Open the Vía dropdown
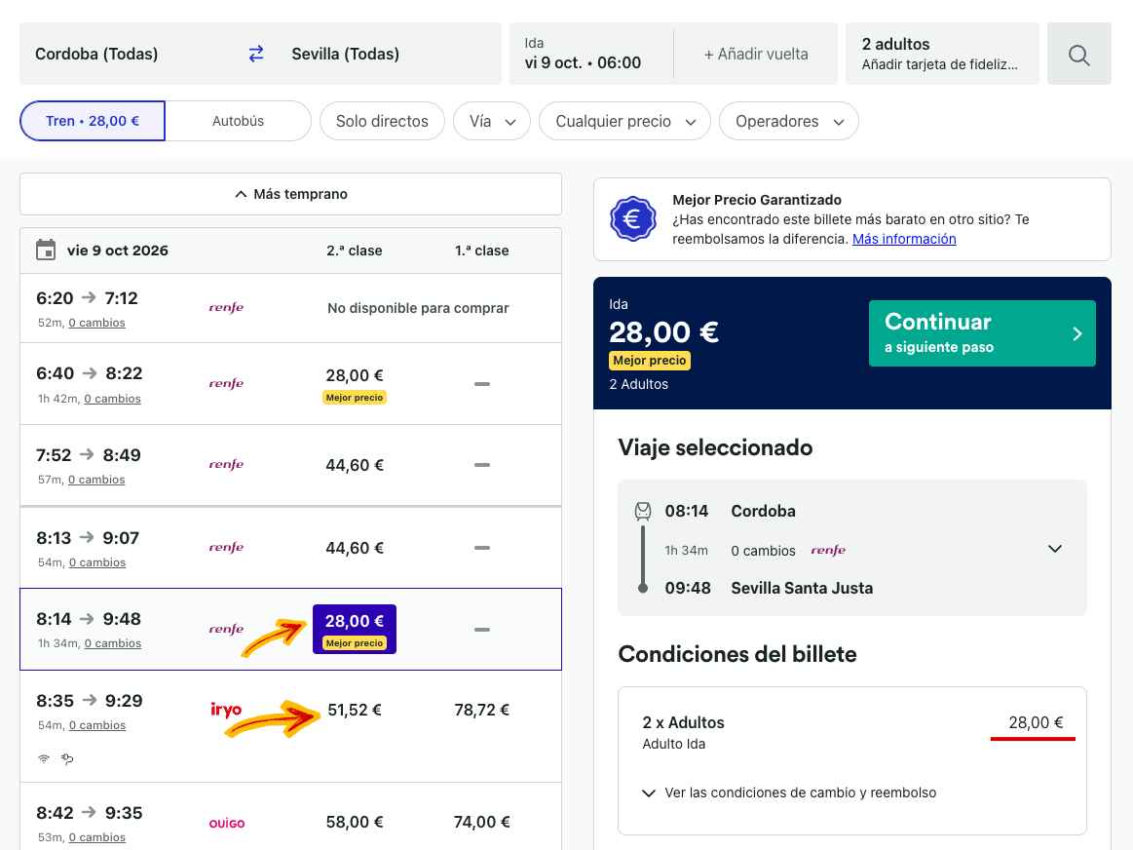Image resolution: width=1133 pixels, height=850 pixels. [x=491, y=122]
